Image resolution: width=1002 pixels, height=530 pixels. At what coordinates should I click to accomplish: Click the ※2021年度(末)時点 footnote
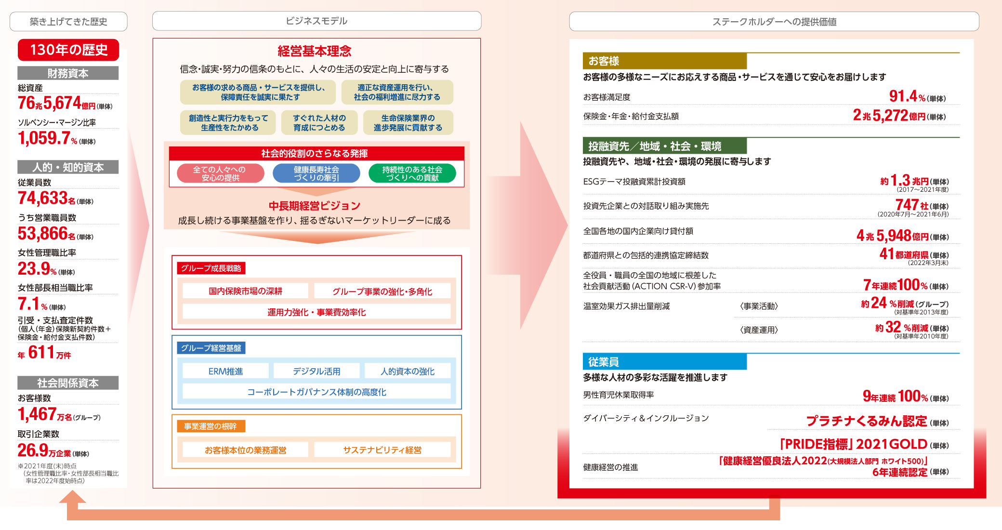tap(47, 466)
